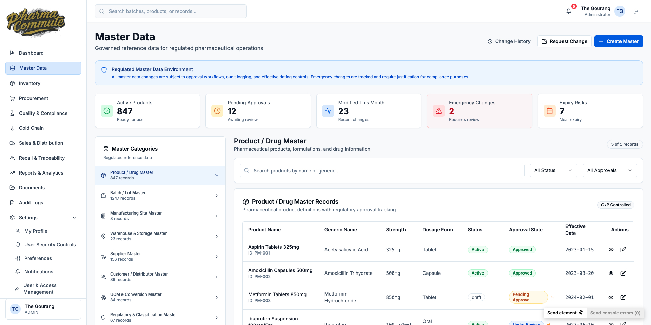The height and width of the screenshot is (325, 651).
Task: Navigate to Cold Chain
Action: [43, 128]
